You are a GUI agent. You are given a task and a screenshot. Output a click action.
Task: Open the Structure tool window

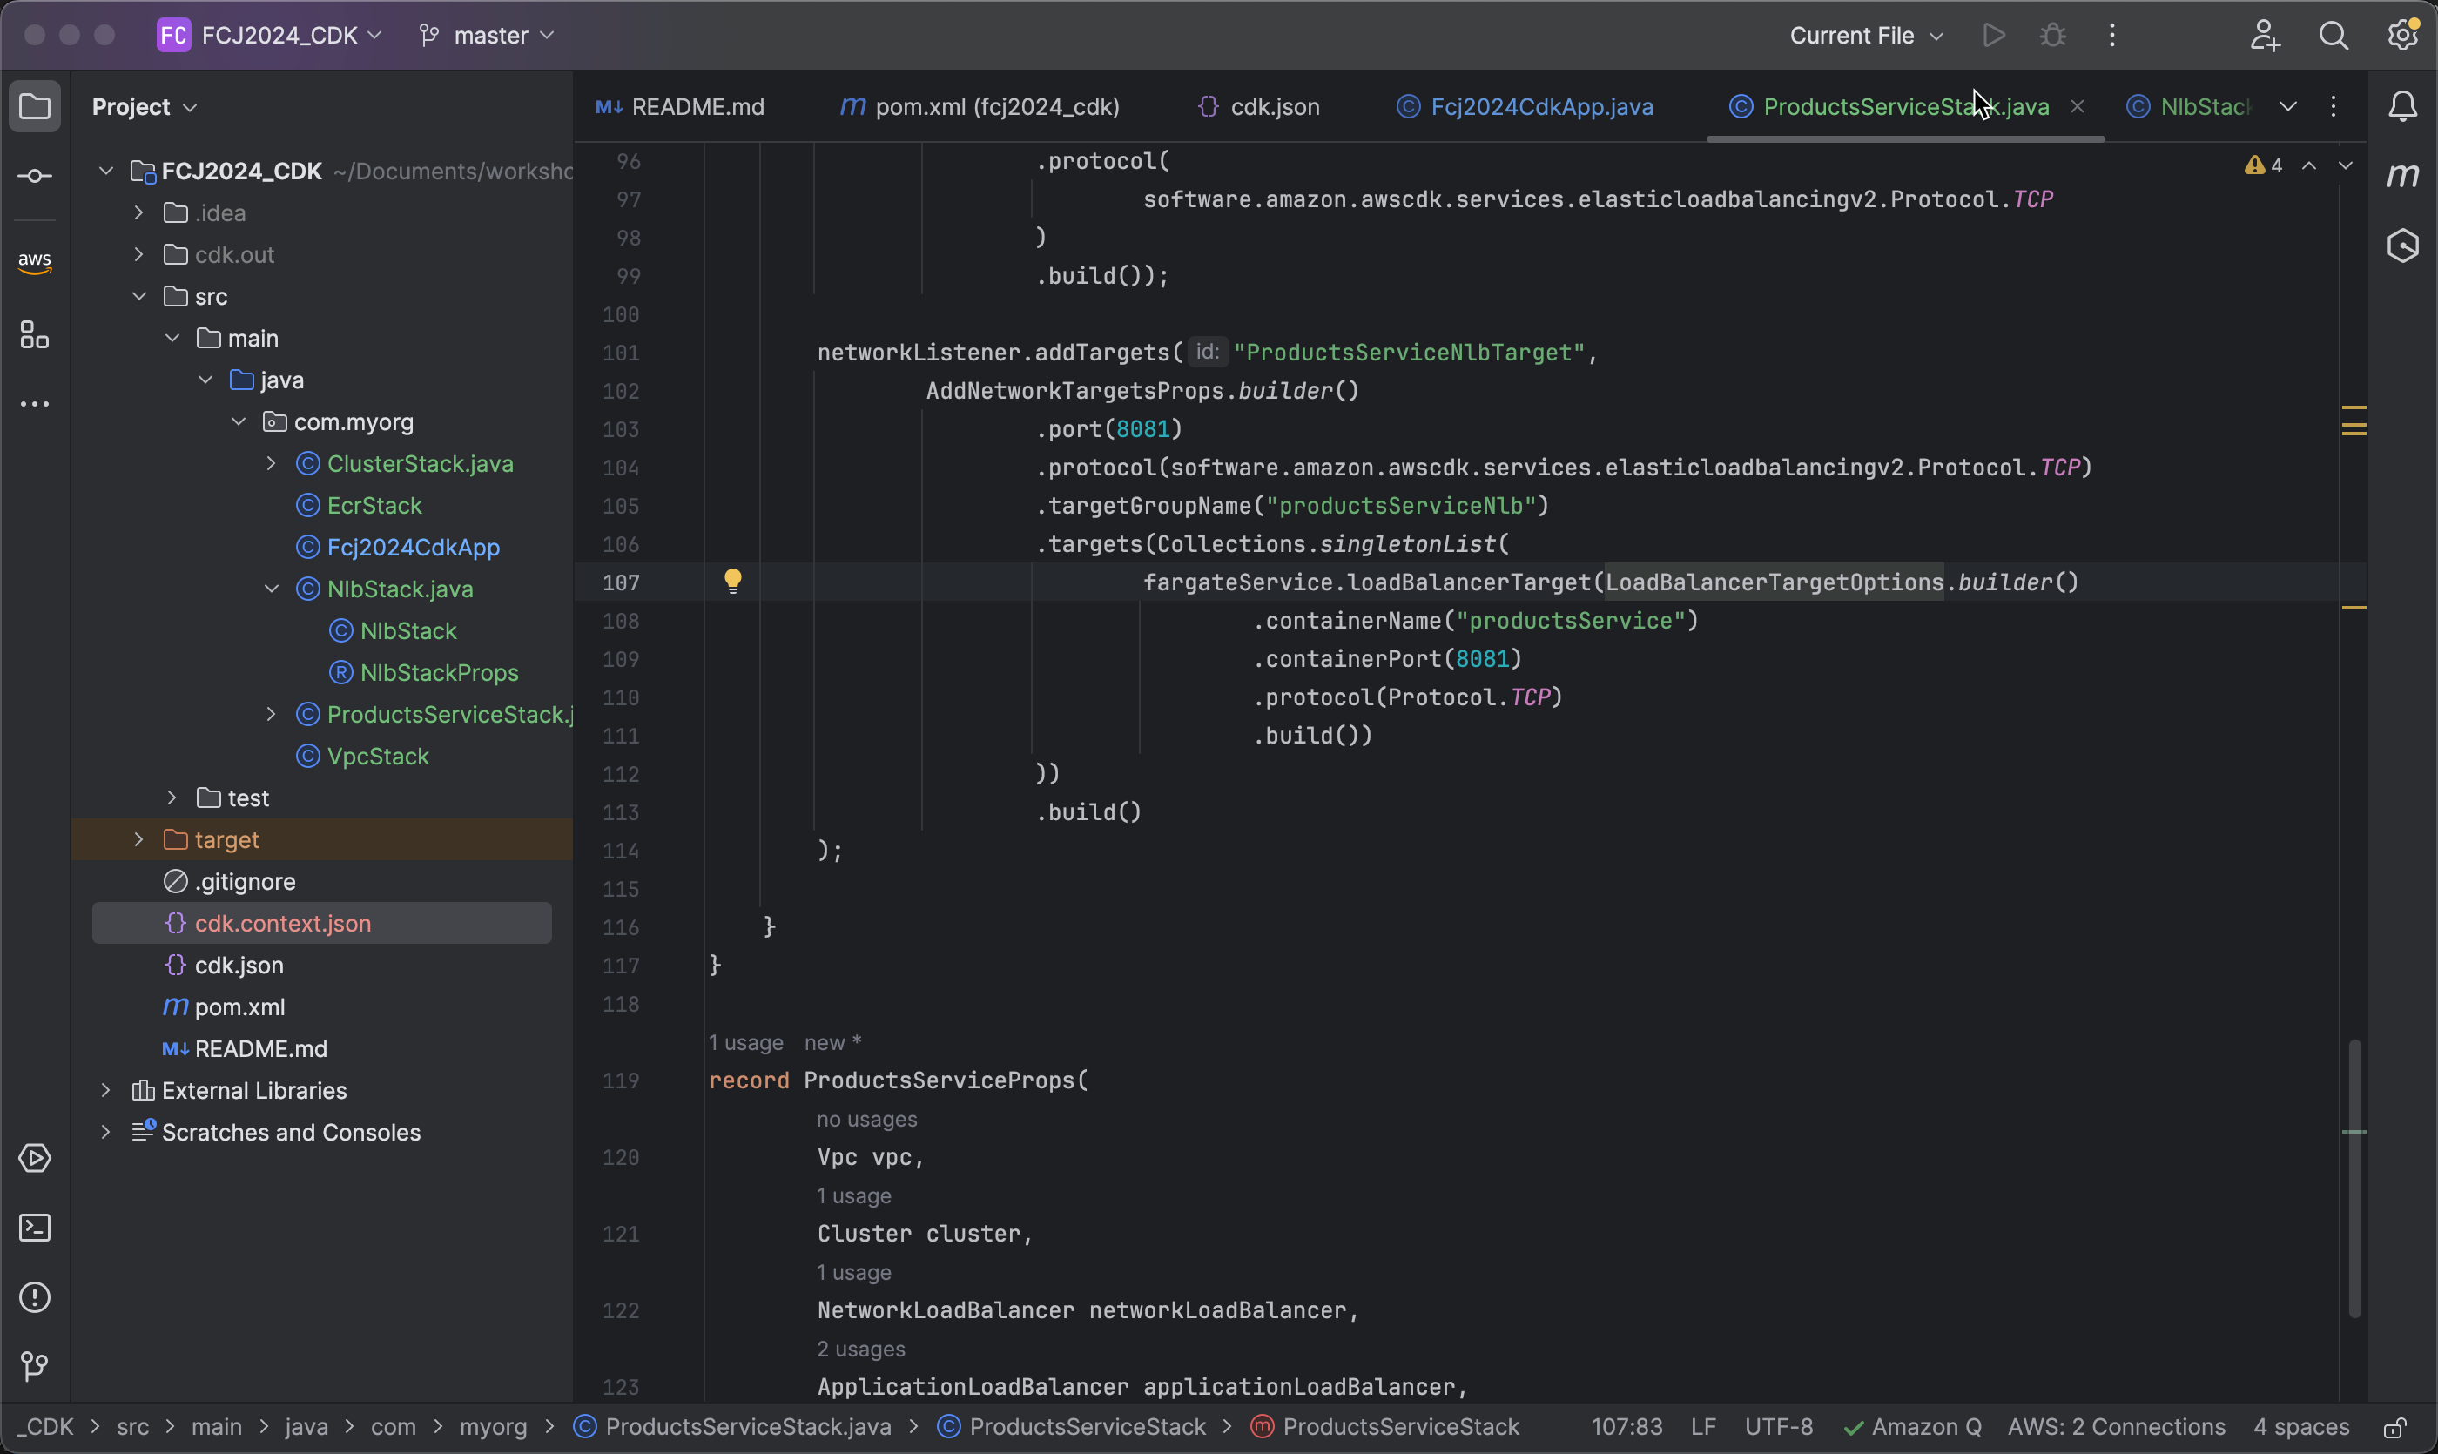click(x=36, y=335)
